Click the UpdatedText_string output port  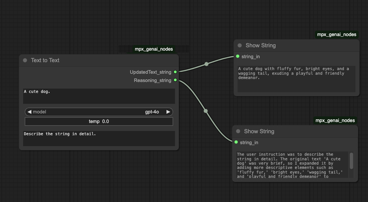click(x=175, y=72)
